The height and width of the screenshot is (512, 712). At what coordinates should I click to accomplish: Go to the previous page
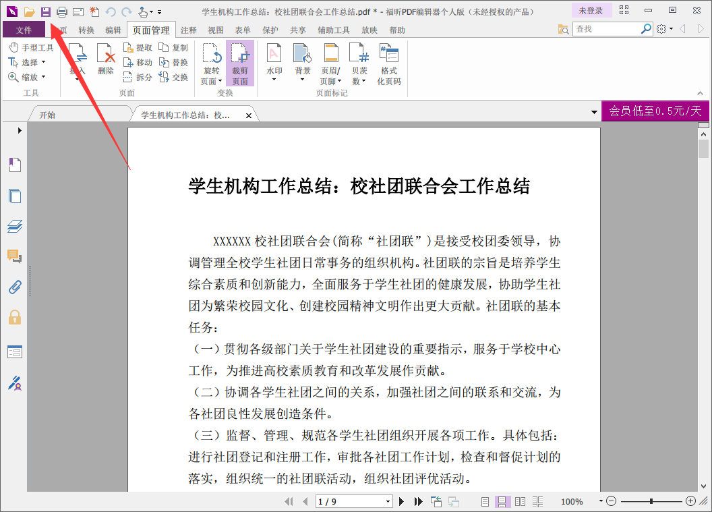coord(305,502)
